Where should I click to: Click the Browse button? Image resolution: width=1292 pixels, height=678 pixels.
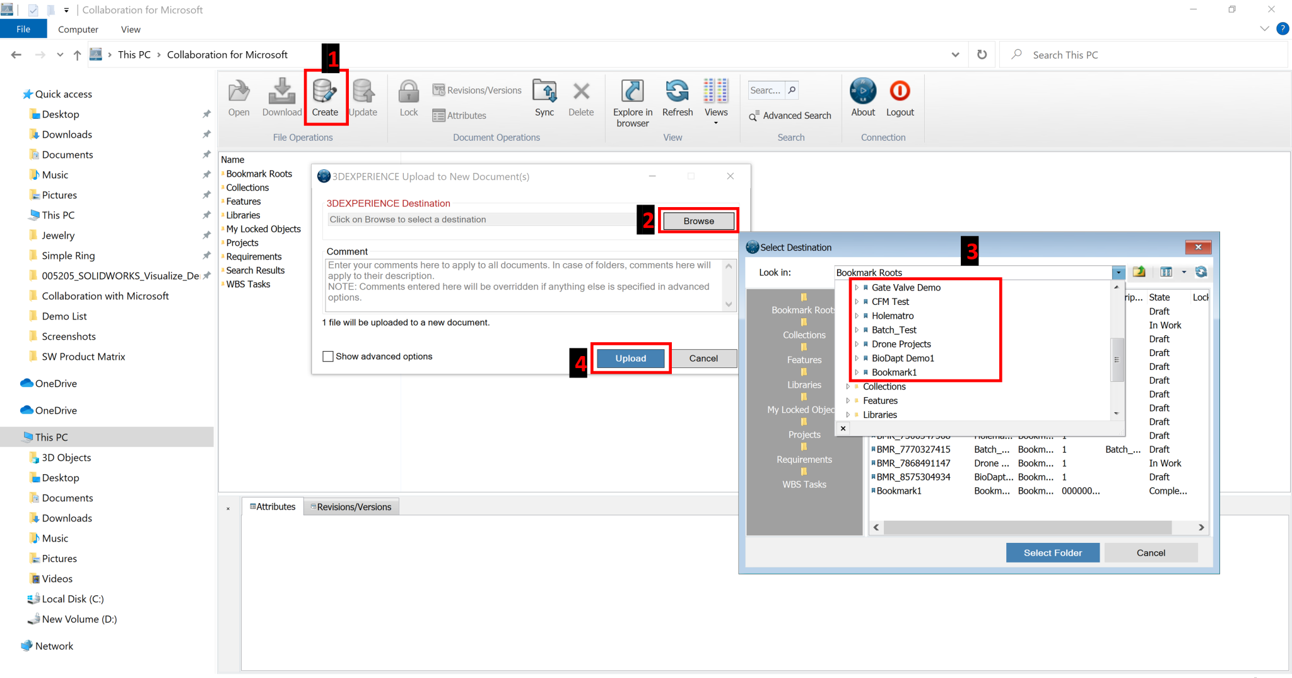698,221
